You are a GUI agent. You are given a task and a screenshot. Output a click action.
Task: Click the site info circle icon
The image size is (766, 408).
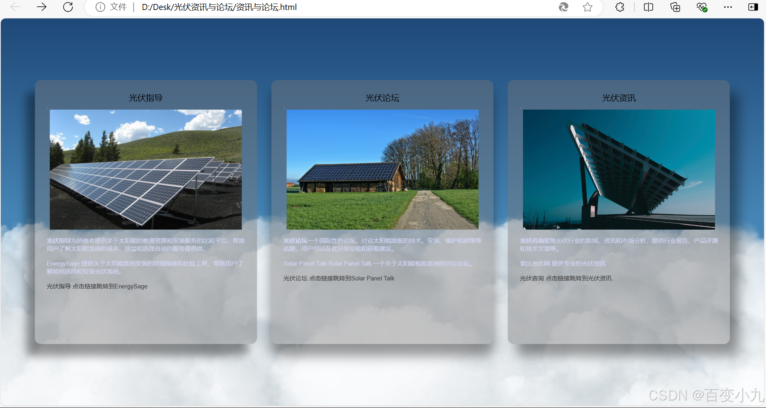tap(100, 7)
